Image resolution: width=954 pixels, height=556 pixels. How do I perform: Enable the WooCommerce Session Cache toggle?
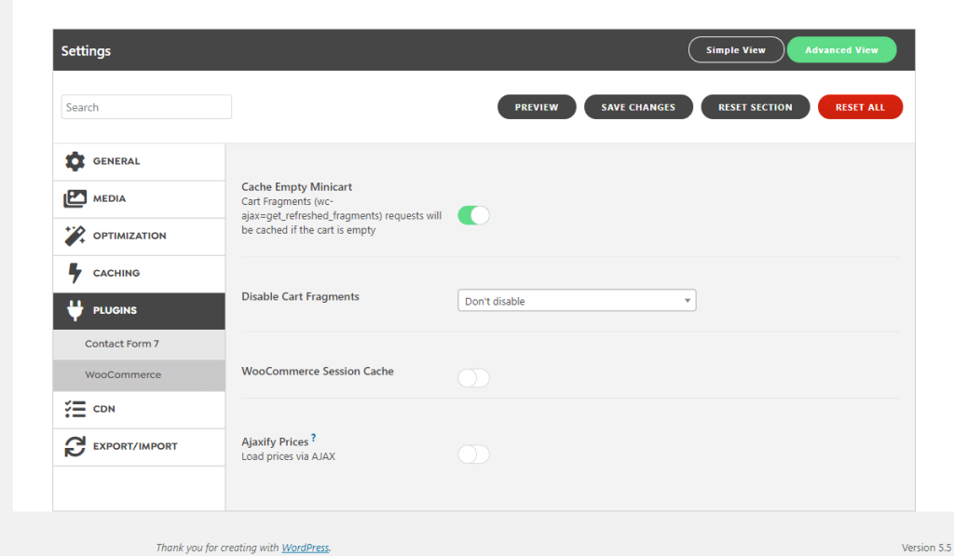(x=473, y=378)
